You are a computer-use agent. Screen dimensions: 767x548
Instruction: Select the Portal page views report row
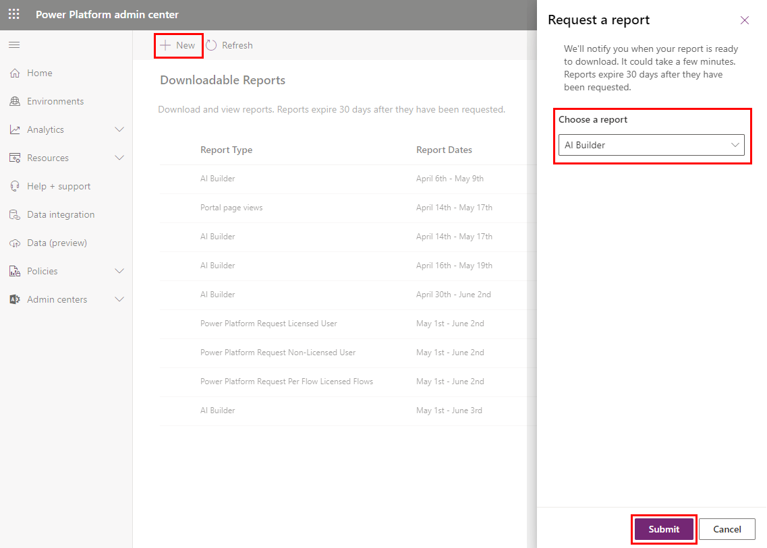(x=230, y=208)
